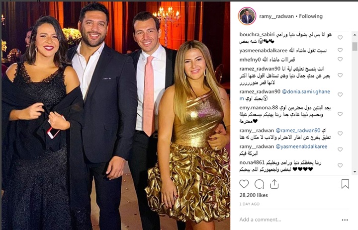Image resolution: width=358 pixels, height=230 pixels.
Task: Open the @yasmeenabdalkaree mention link
Action: [301, 147]
